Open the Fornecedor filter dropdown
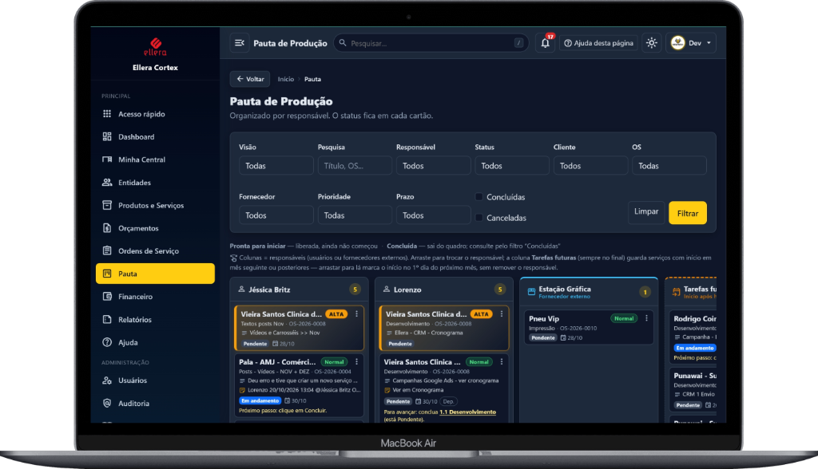818x469 pixels. [x=276, y=215]
